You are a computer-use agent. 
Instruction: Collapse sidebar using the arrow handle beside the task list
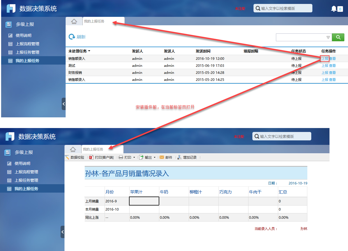point(64,104)
